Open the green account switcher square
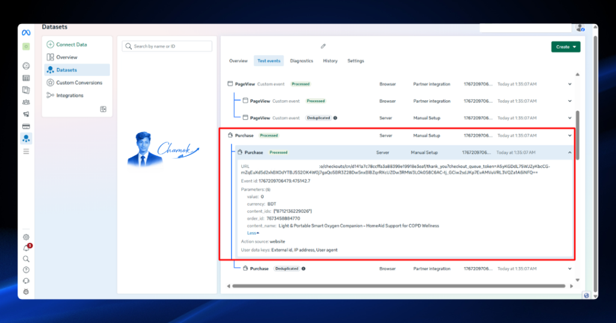 (x=26, y=46)
